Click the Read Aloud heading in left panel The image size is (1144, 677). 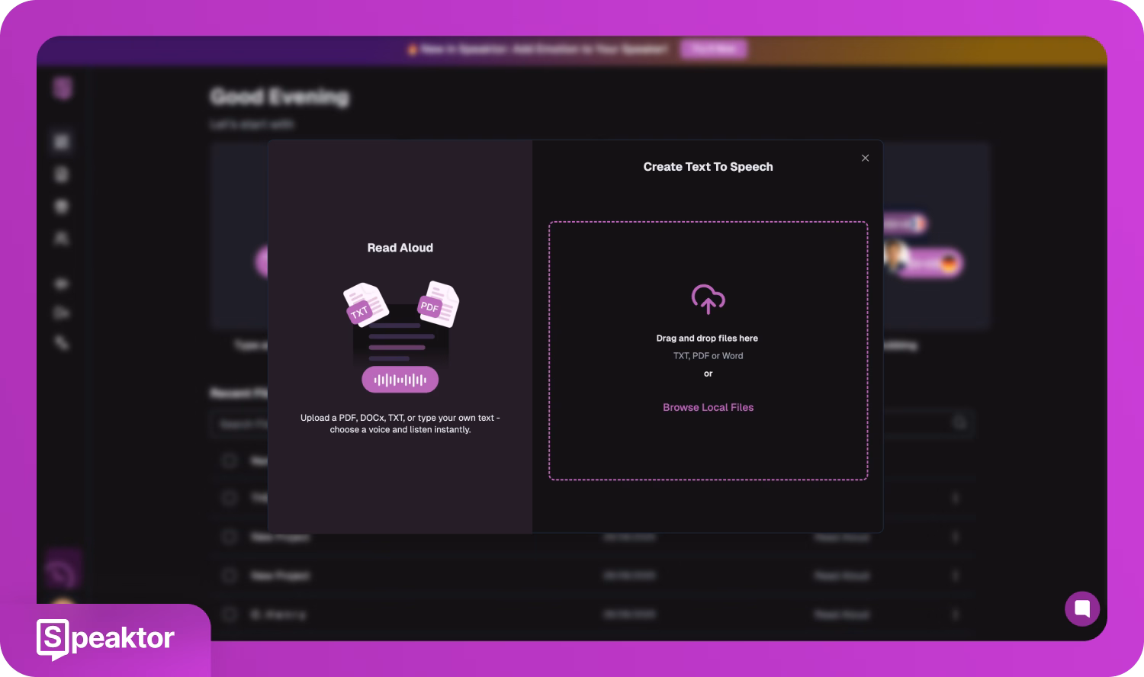[400, 248]
